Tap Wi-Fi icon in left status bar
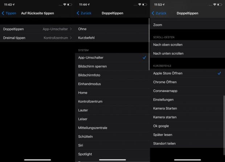This screenshot has width=225, height=162. coord(65,5)
